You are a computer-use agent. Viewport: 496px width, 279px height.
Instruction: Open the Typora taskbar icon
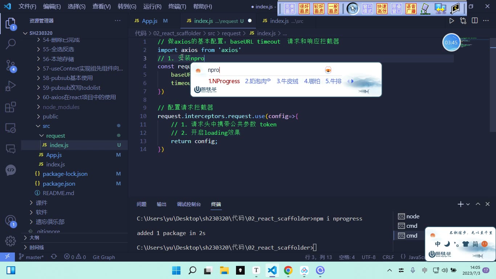point(256,270)
